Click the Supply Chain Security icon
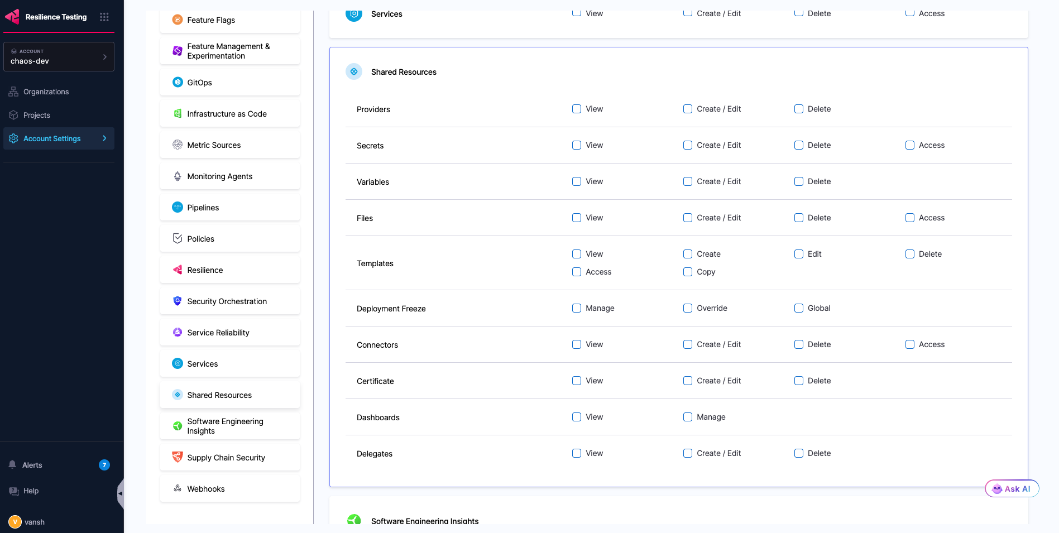The image size is (1059, 533). coord(178,457)
